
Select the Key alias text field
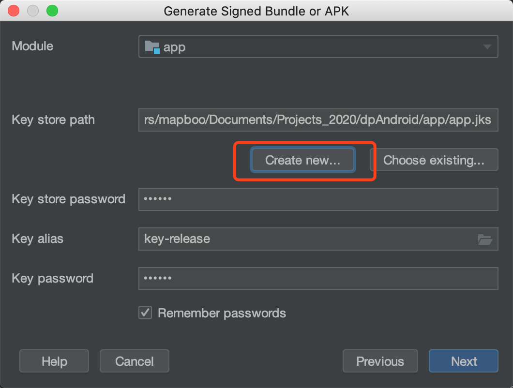[x=305, y=239]
